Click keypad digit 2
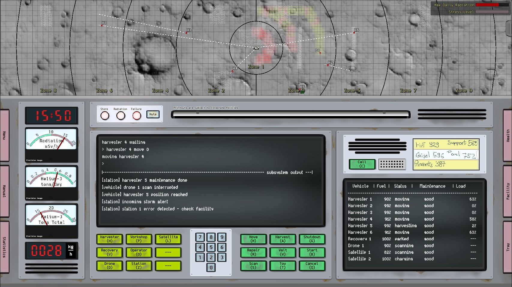This screenshot has width=512, height=287. click(211, 257)
